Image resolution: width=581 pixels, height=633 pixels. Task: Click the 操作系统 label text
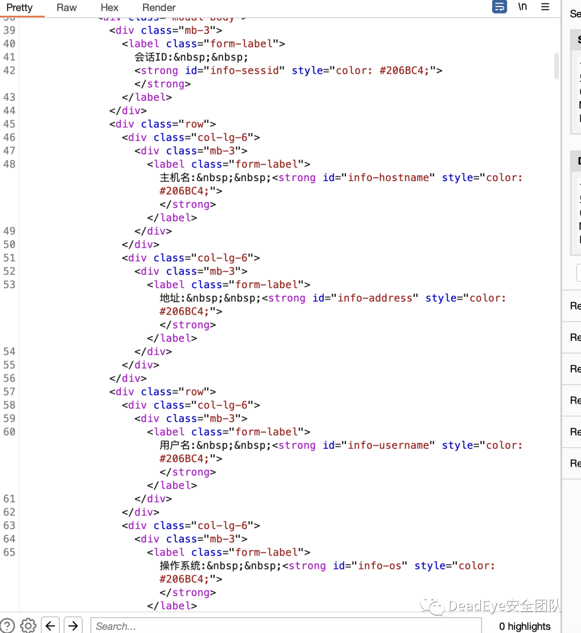(x=180, y=566)
